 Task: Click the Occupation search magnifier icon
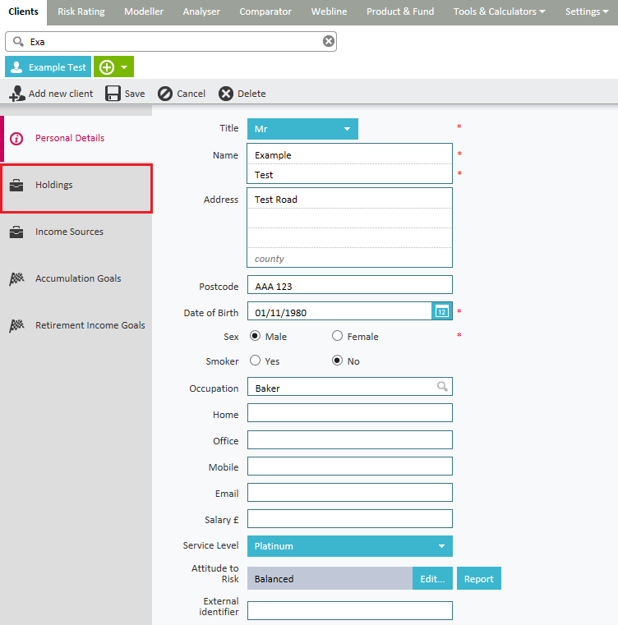pyautogui.click(x=442, y=386)
